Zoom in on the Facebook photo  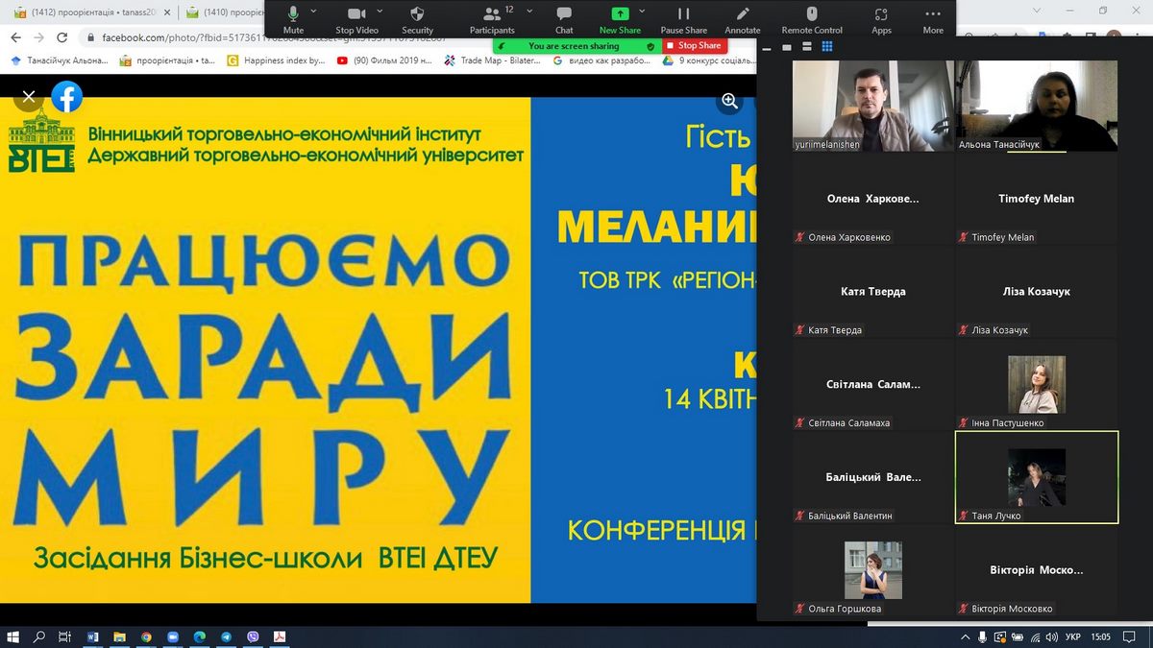(x=729, y=101)
